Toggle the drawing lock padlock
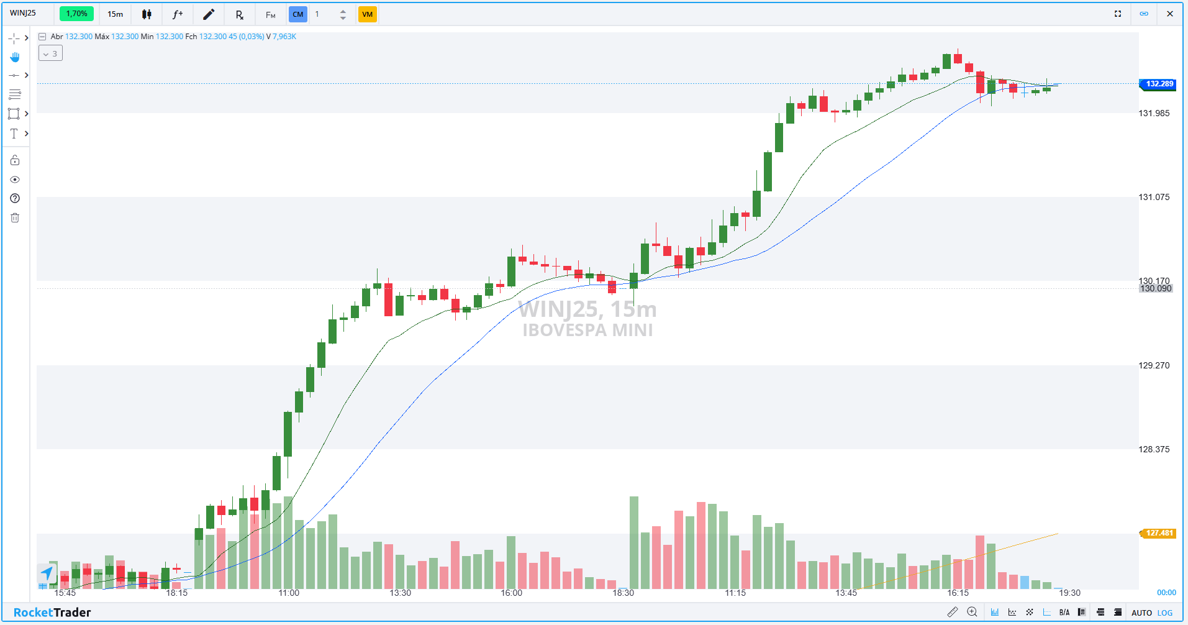Image resolution: width=1188 pixels, height=625 pixels. pyautogui.click(x=15, y=160)
